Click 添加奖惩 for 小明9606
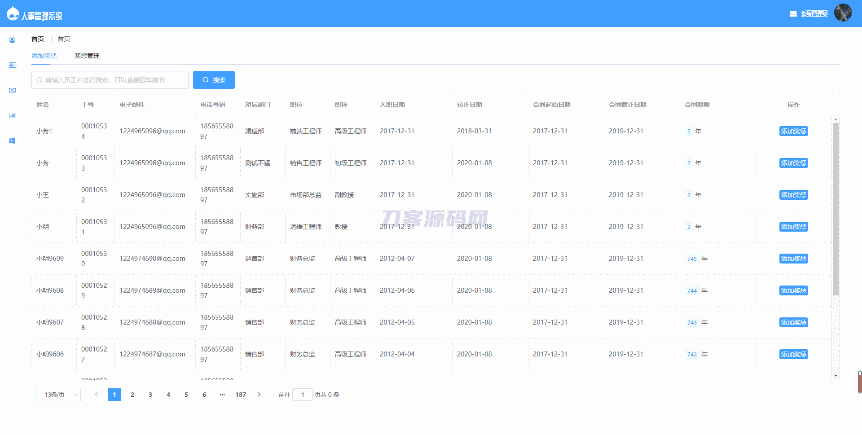Viewport: 862px width, 435px height. (794, 354)
